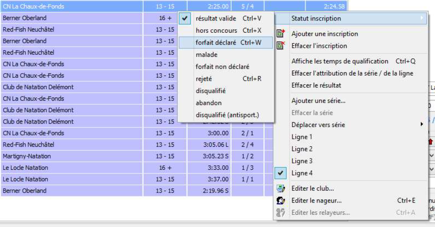This screenshot has height=227, width=435.
Task: Click the red up arrow at right edge
Action: (431, 142)
